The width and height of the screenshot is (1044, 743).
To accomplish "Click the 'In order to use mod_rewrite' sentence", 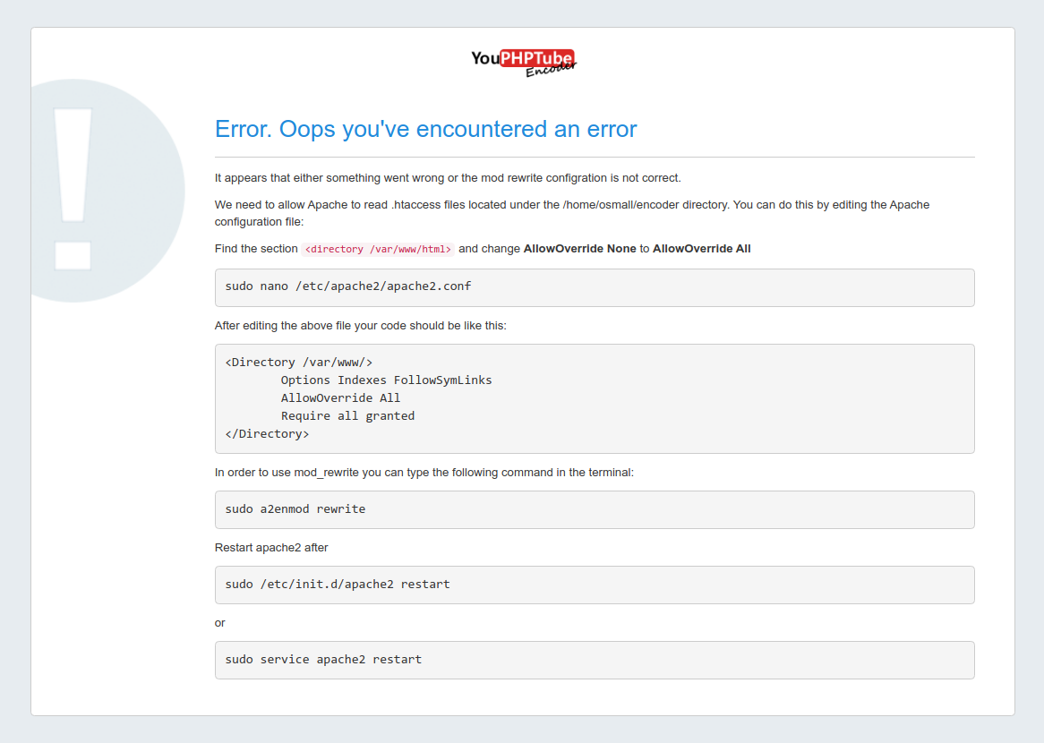I will coord(424,472).
